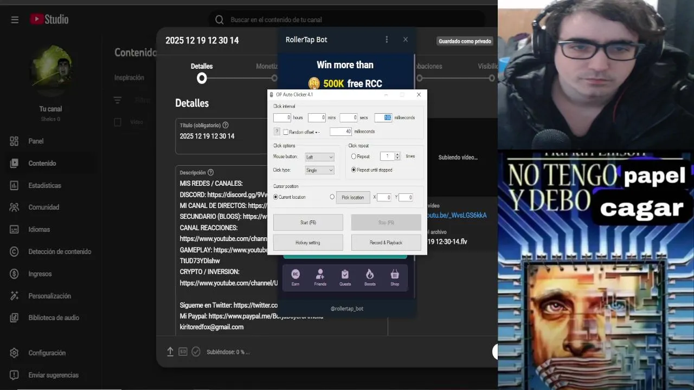694x390 pixels.
Task: Click the upload arrow status icon
Action: coord(170,352)
